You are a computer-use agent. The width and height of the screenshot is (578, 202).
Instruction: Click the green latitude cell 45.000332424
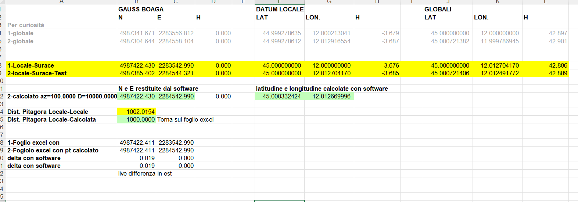[281, 96]
